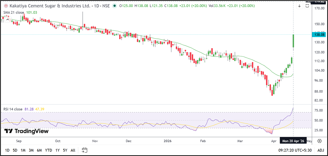Collapse the indicator legend with chevron arrow
This screenshot has height=156, width=328.
pos(7,19)
